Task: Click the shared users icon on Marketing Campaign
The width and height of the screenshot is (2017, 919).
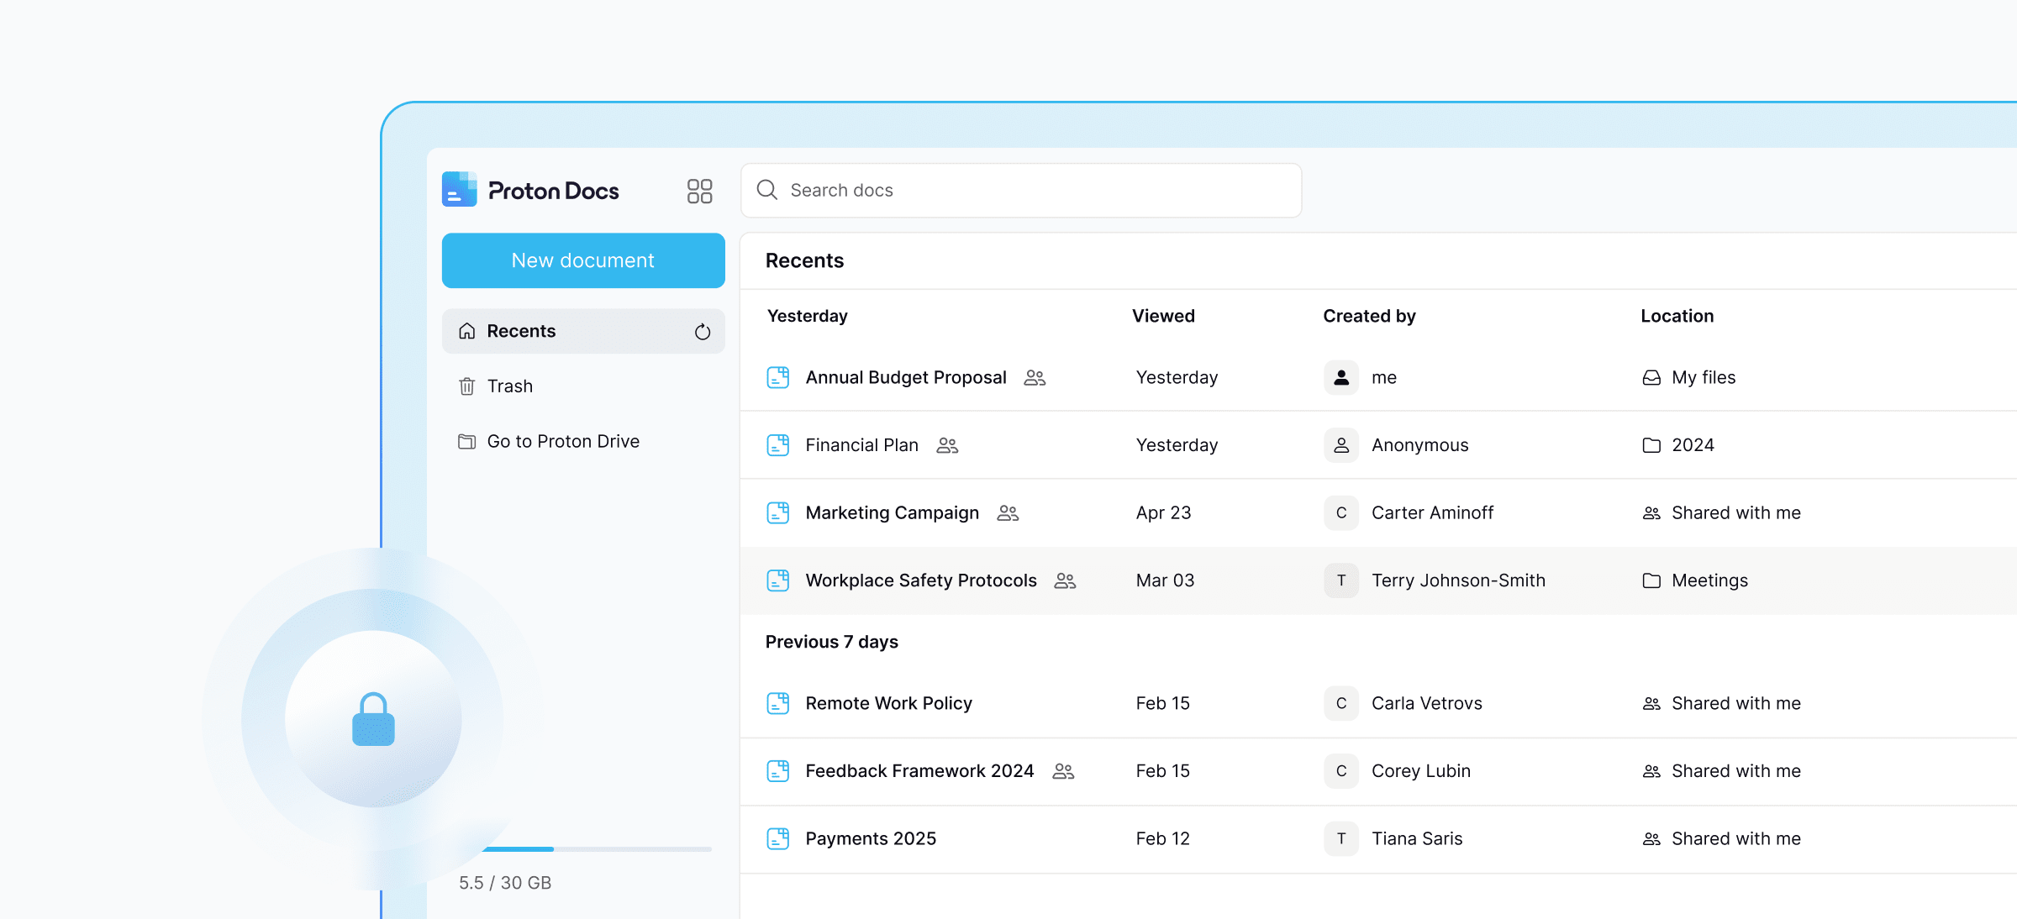Action: [1008, 513]
